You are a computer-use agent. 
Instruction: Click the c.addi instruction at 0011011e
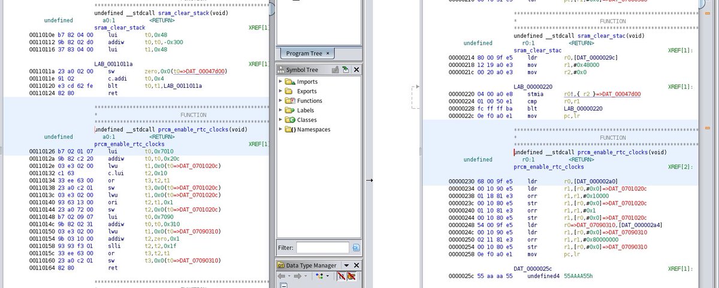tap(117, 78)
